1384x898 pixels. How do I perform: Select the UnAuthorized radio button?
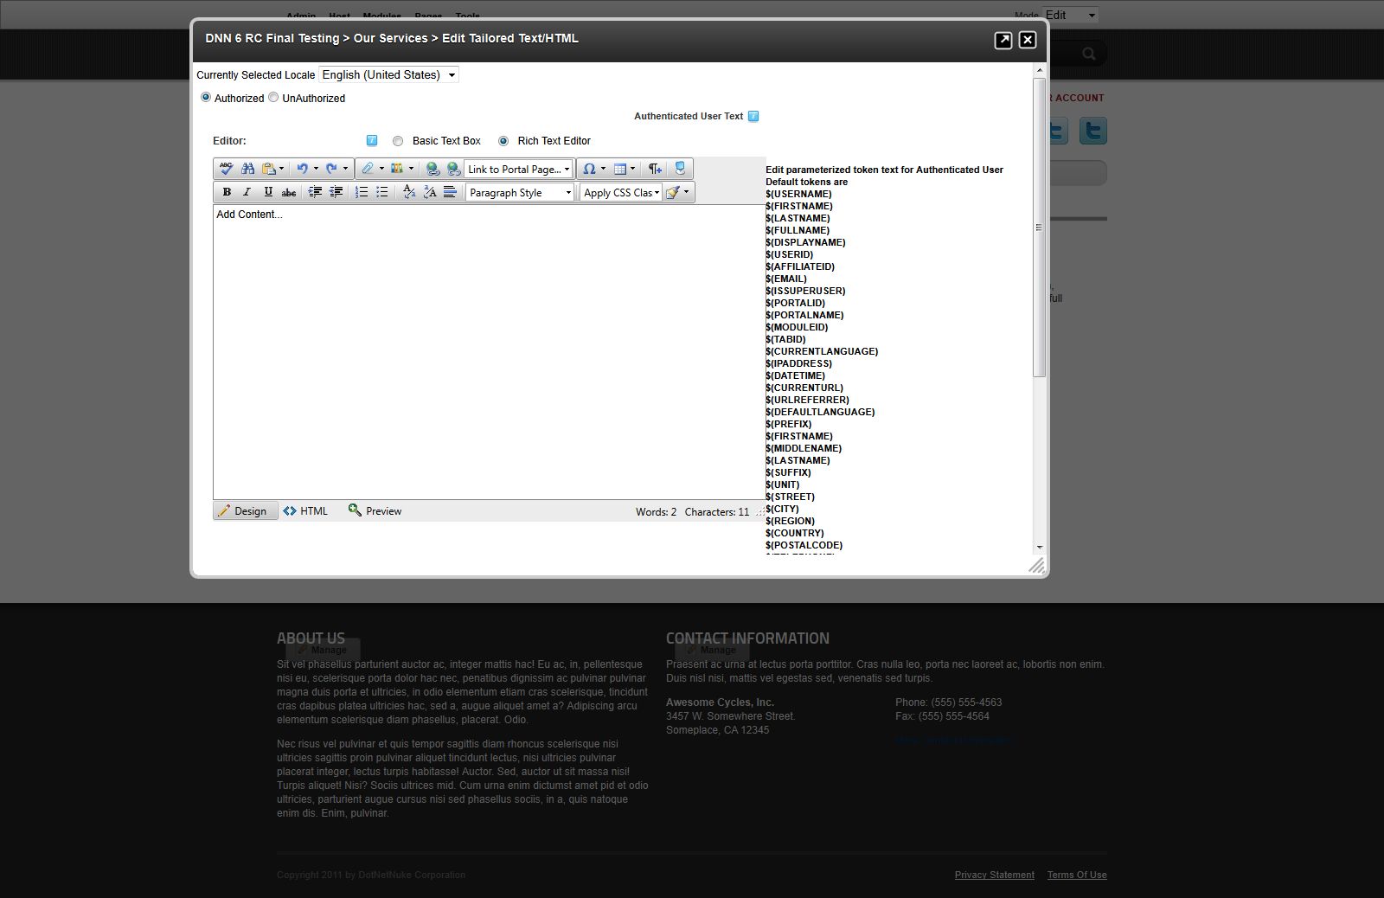click(273, 97)
